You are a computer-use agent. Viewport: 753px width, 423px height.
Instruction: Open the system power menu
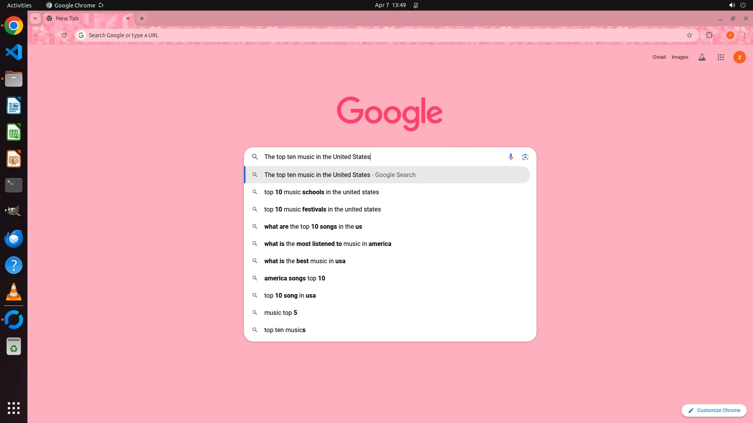[x=743, y=5]
